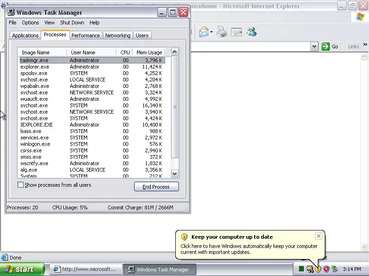The height and width of the screenshot is (276, 369).
Task: Click the Internet Explorer status bar page icon
Action: click(x=4, y=258)
